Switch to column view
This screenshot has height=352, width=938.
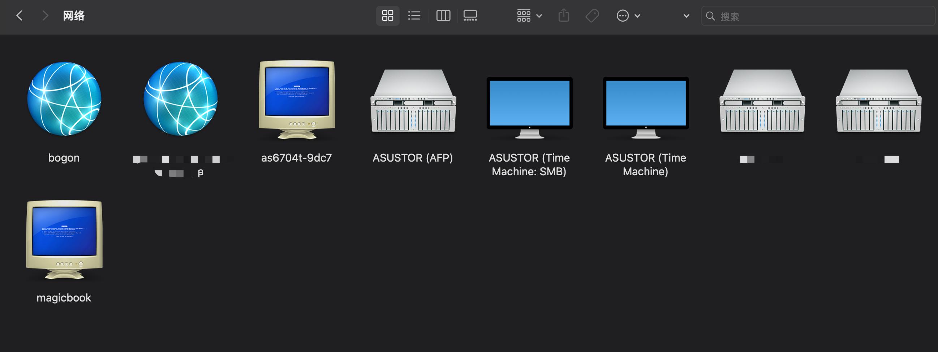pyautogui.click(x=443, y=16)
